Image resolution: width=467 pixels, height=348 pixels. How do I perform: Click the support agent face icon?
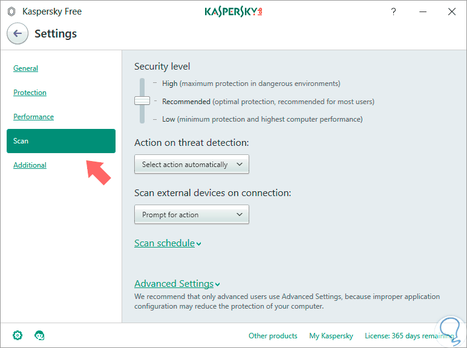(x=40, y=335)
